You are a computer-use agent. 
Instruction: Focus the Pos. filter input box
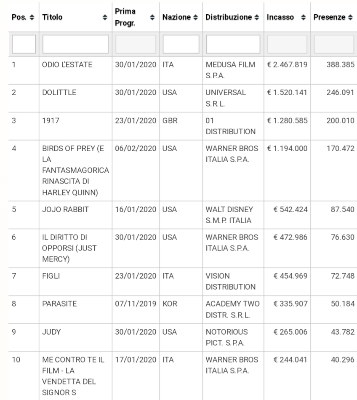[x=24, y=44]
